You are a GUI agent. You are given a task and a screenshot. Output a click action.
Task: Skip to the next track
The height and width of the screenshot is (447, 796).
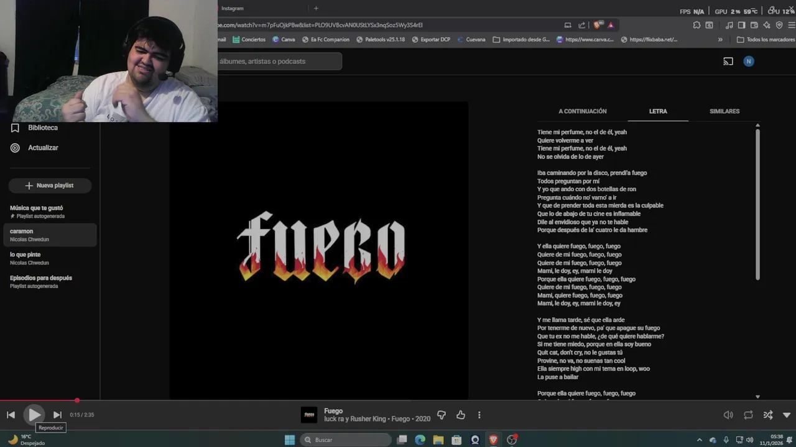[x=57, y=415]
